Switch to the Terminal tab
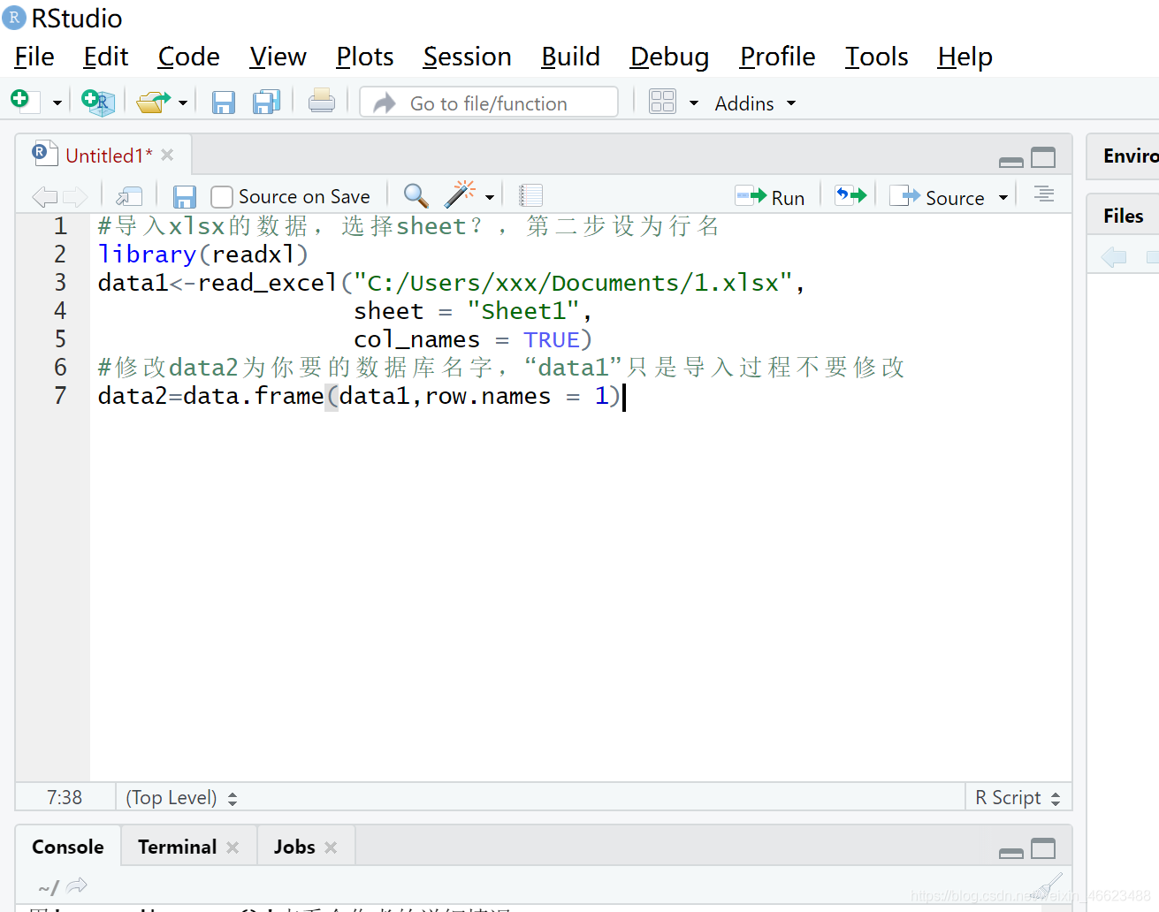 tap(177, 847)
